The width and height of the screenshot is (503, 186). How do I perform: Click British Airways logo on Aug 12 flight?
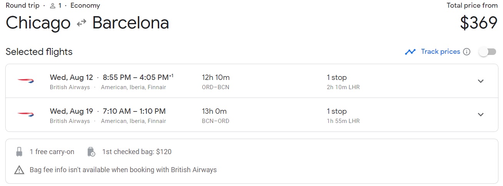click(x=25, y=81)
